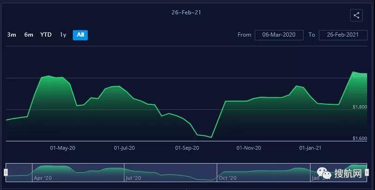Select the 1y range tab
The image size is (375, 190).
pyautogui.click(x=63, y=35)
